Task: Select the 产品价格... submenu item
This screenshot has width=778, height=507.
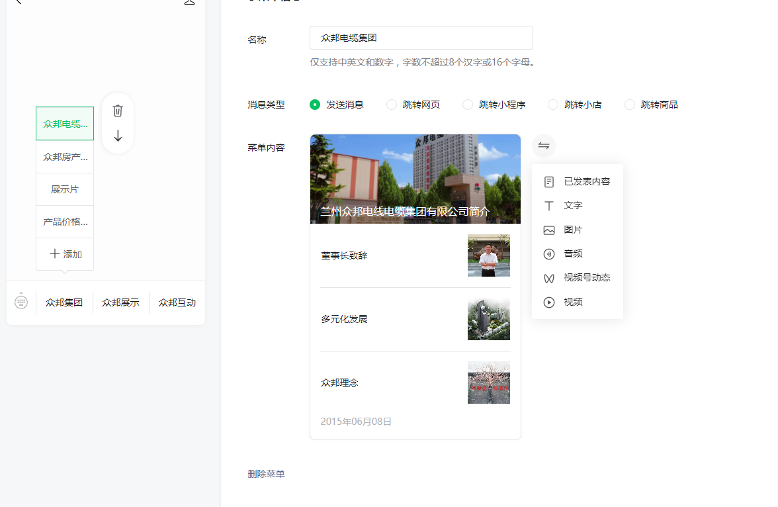Action: pos(65,222)
